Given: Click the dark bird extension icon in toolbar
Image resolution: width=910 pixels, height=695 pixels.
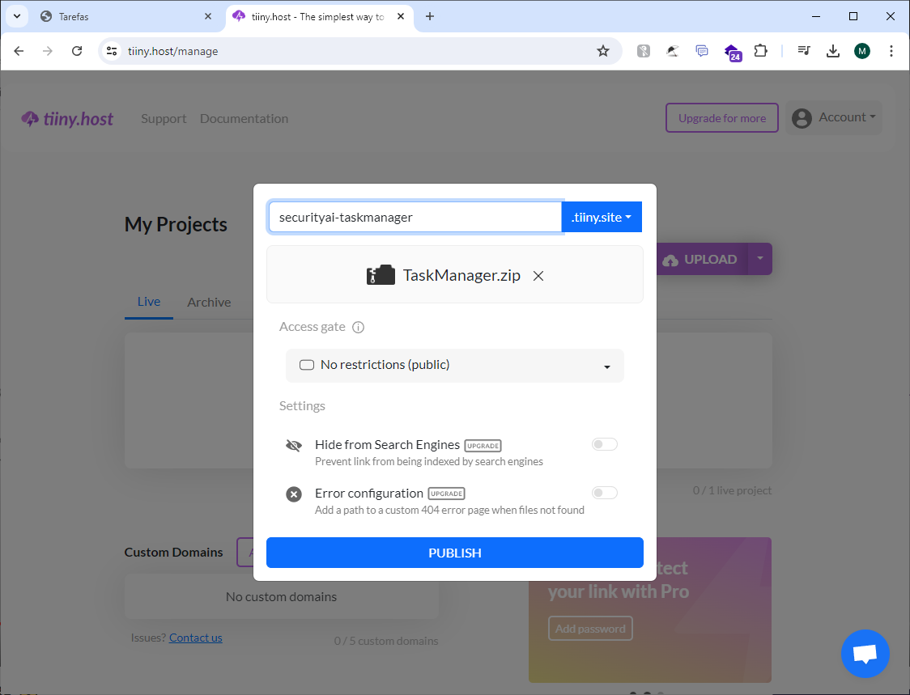Looking at the screenshot, I should click(672, 51).
